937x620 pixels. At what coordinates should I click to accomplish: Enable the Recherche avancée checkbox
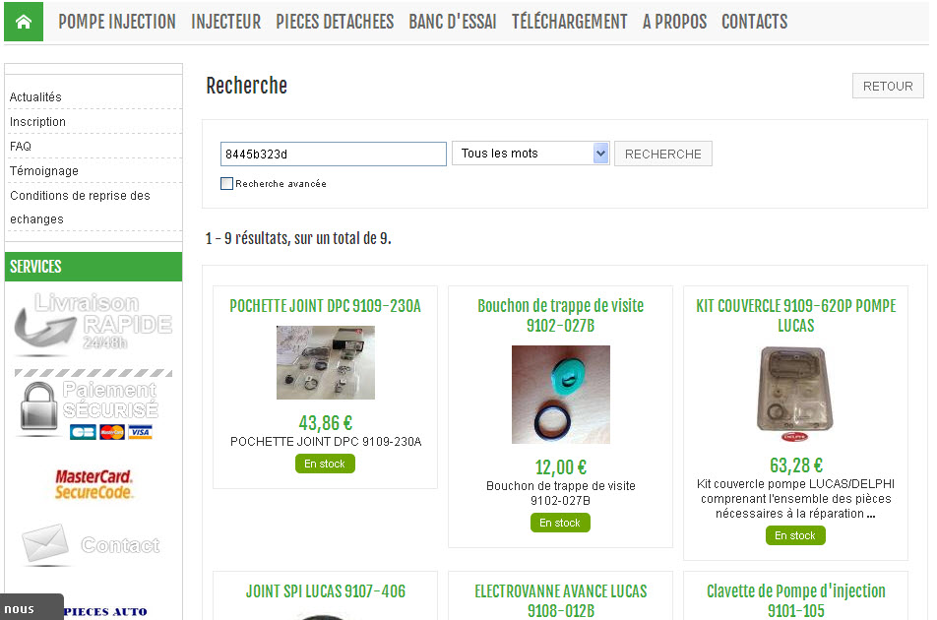click(226, 183)
